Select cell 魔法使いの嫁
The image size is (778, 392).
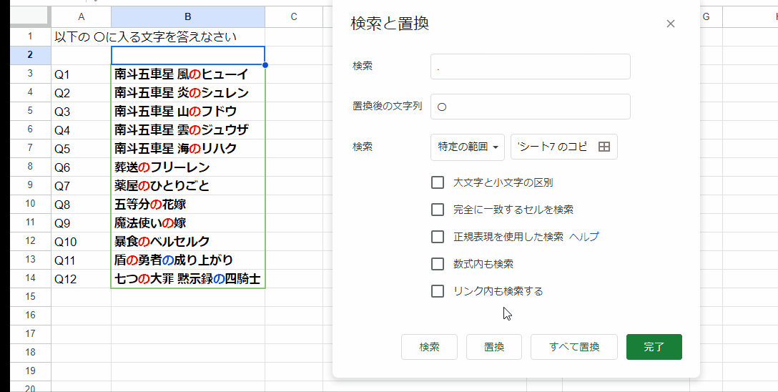[x=188, y=222]
